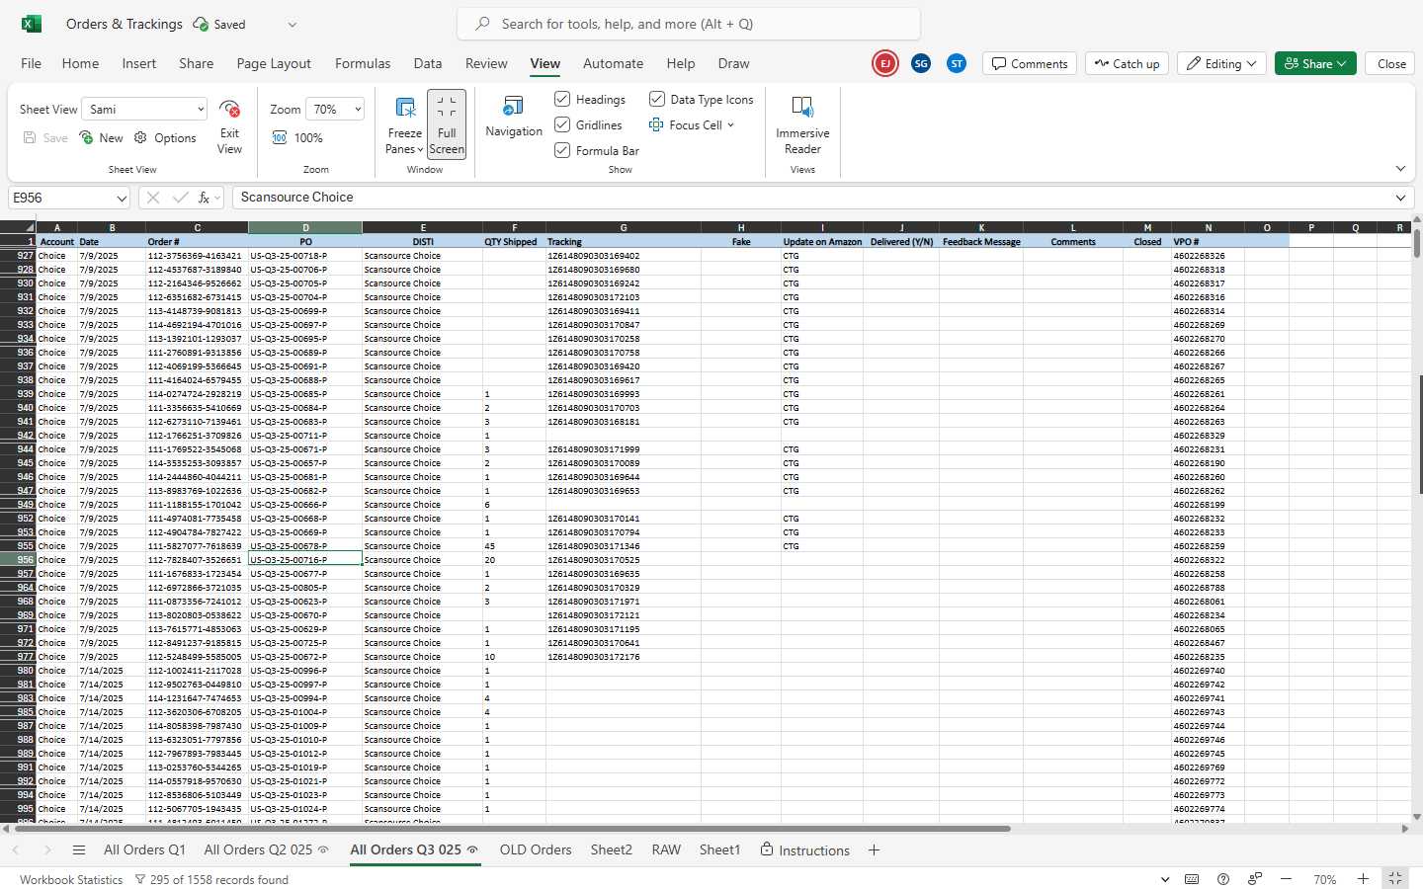Click the Catch up button
1423x889 pixels.
(1127, 63)
